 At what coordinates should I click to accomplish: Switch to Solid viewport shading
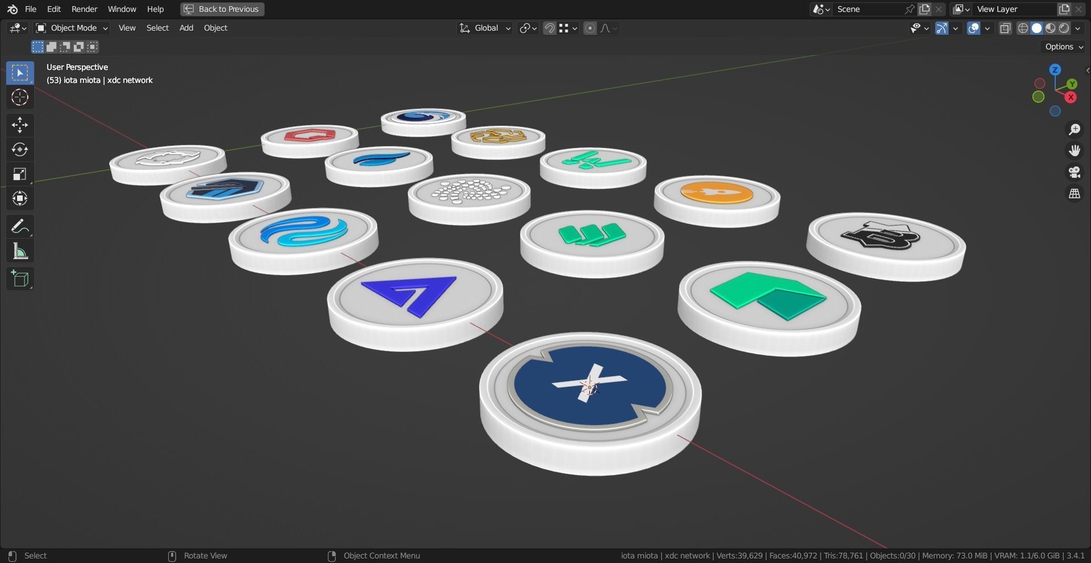pyautogui.click(x=1036, y=28)
